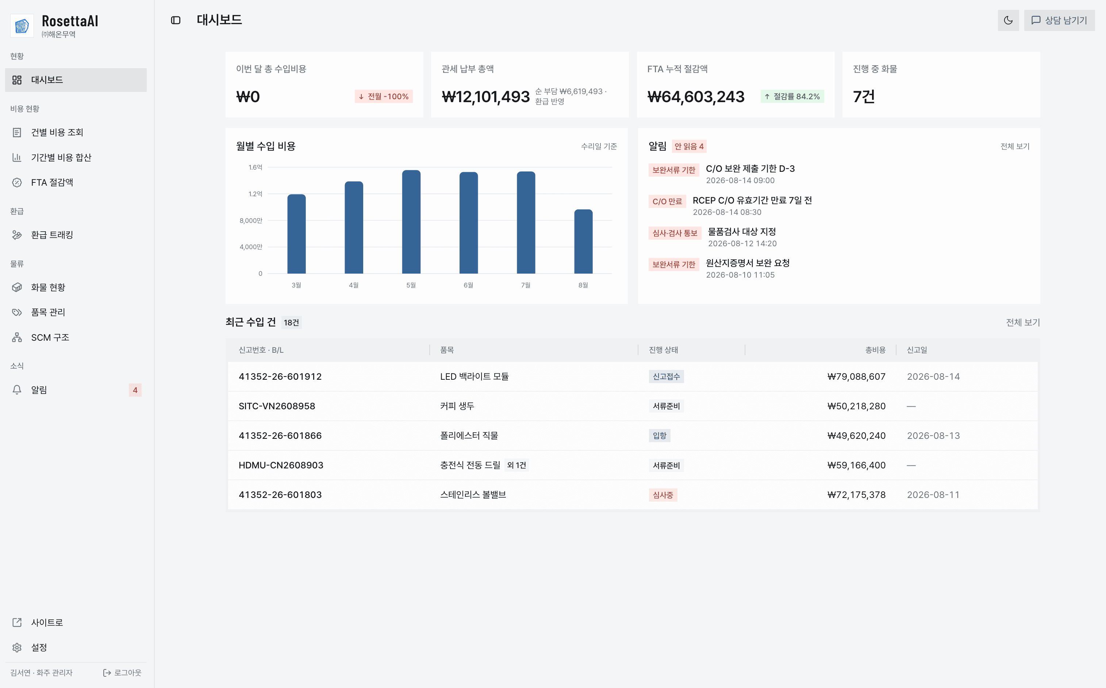Click the sidebar 알림 count badge 4
The height and width of the screenshot is (688, 1106).
135,390
